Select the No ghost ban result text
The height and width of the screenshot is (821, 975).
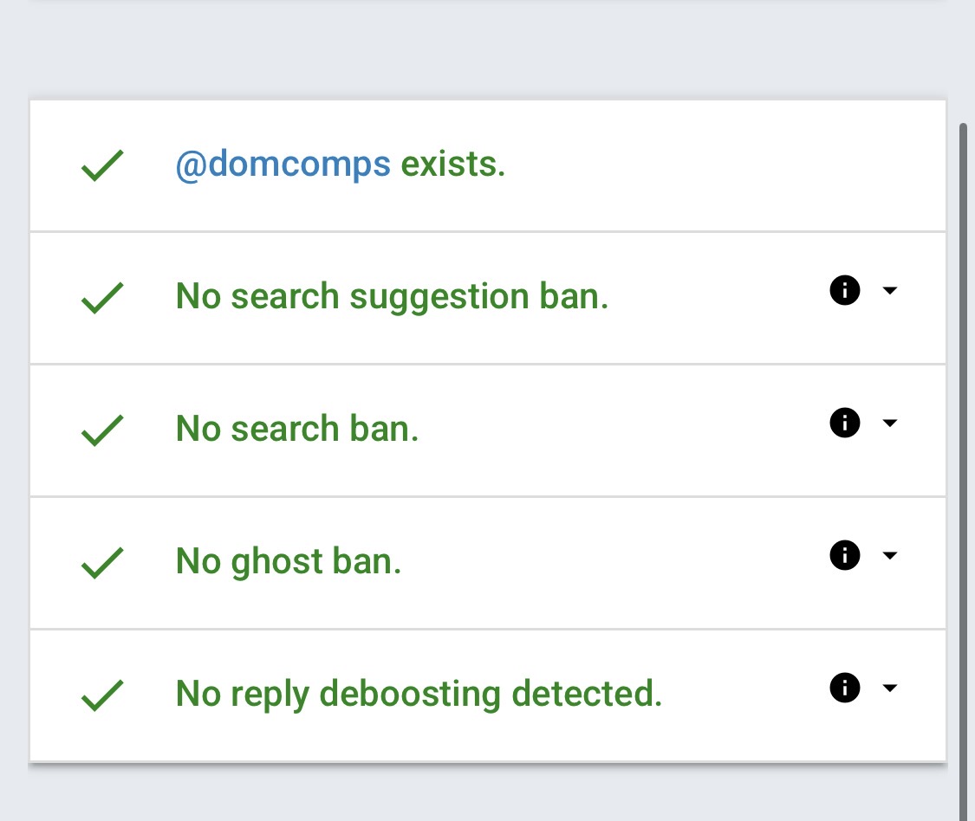[x=289, y=562]
